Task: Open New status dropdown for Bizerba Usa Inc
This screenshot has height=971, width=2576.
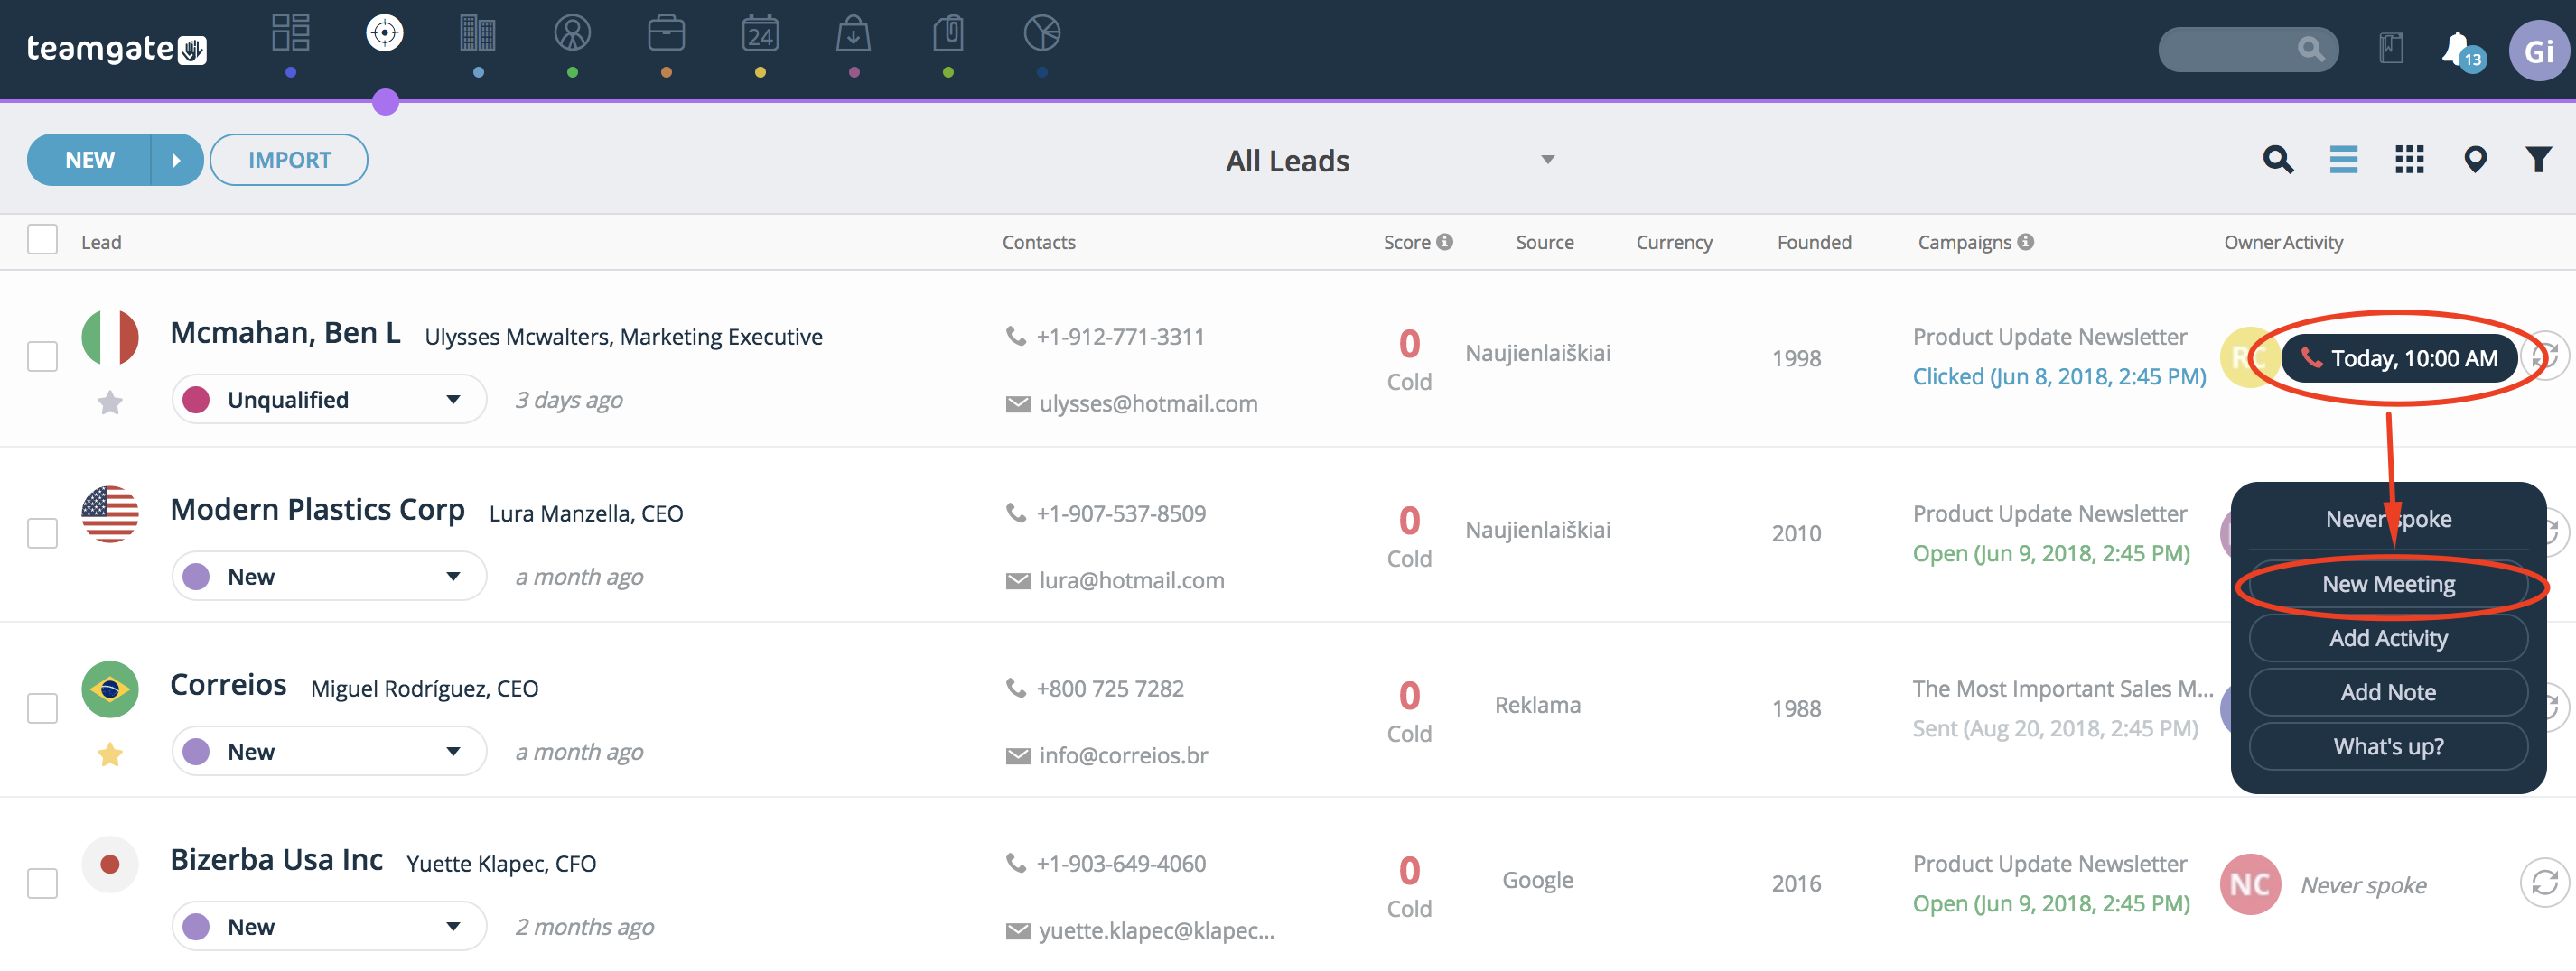Action: [329, 926]
